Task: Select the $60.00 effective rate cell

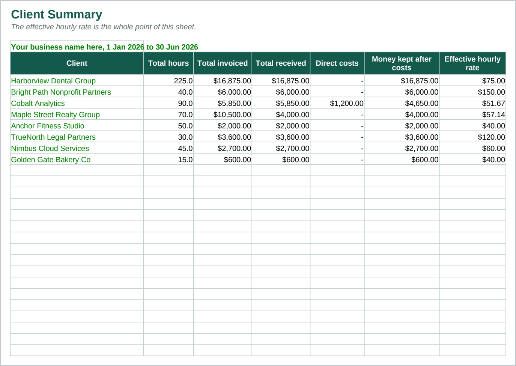Action: click(472, 148)
